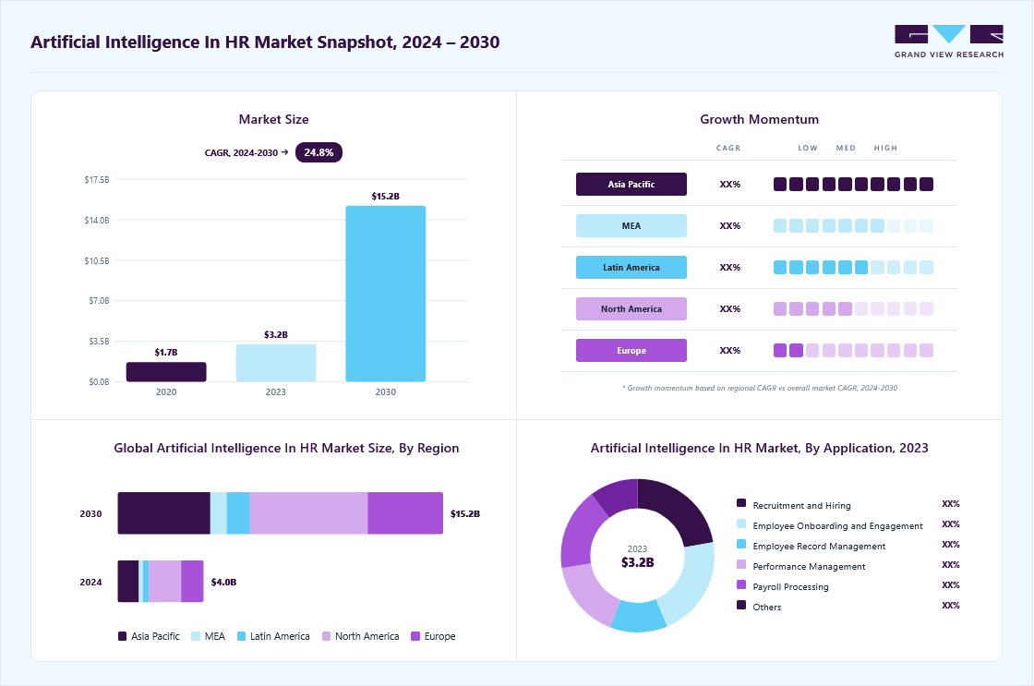Click MEA XX% CAGR value
Screen dimensions: 1034x686
point(730,226)
